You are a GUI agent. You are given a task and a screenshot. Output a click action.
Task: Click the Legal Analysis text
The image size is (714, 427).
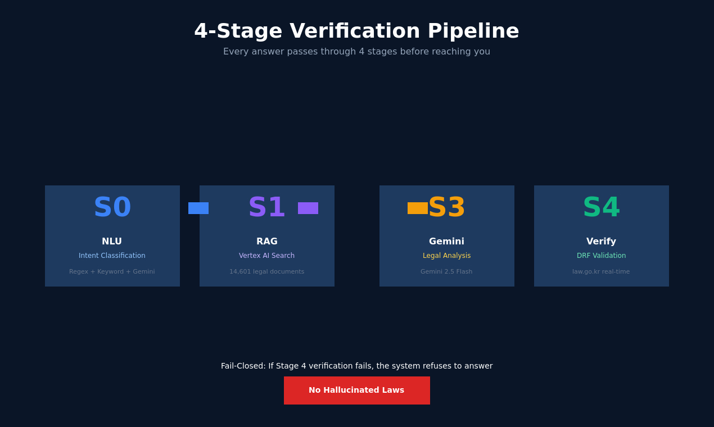tap(447, 256)
